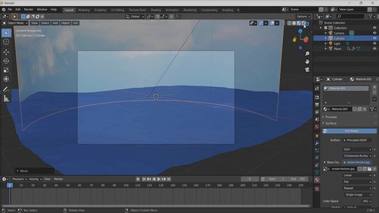Open the GIS menu in viewport header
Viewport: 379px width, 213px height.
click(75, 23)
